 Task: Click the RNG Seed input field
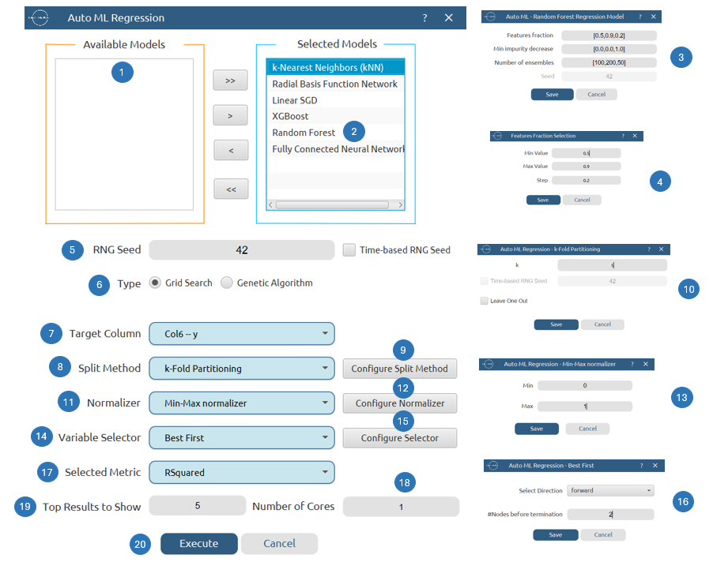pos(241,249)
